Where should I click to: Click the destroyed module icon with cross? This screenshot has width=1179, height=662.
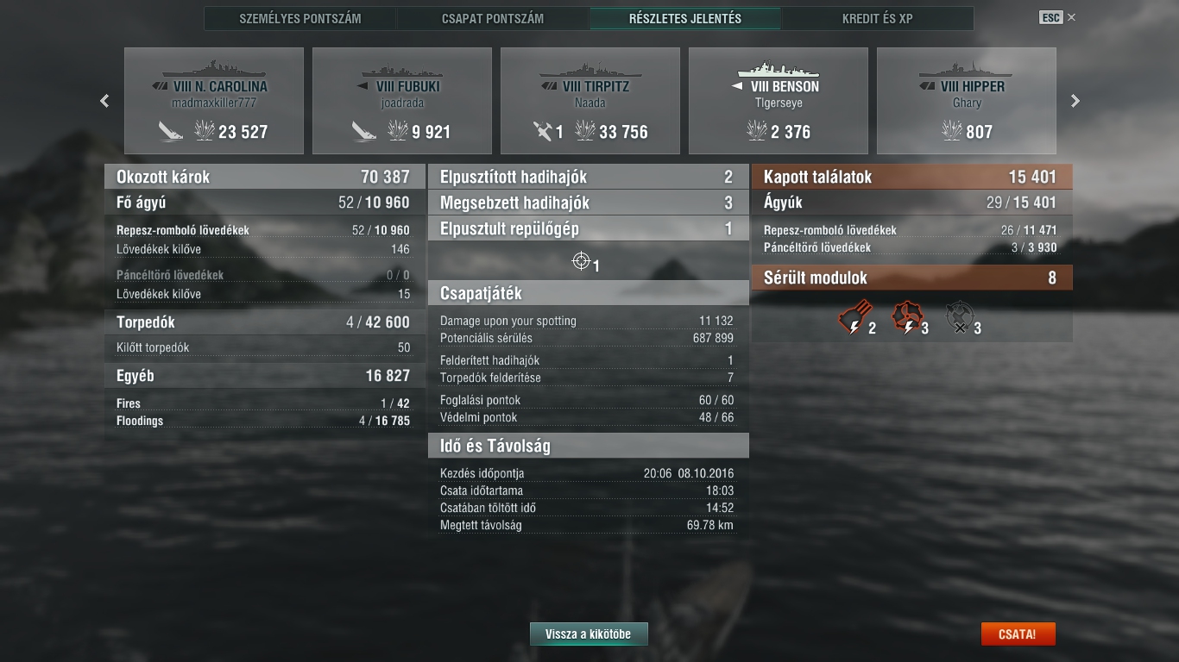pos(958,317)
